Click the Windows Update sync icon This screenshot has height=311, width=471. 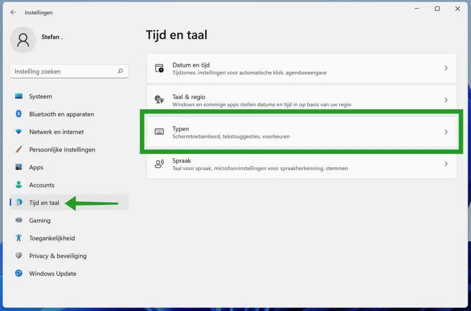pyautogui.click(x=19, y=273)
